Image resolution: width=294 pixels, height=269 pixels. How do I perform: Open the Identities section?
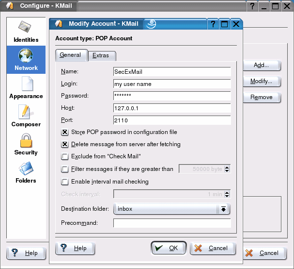coord(26,32)
